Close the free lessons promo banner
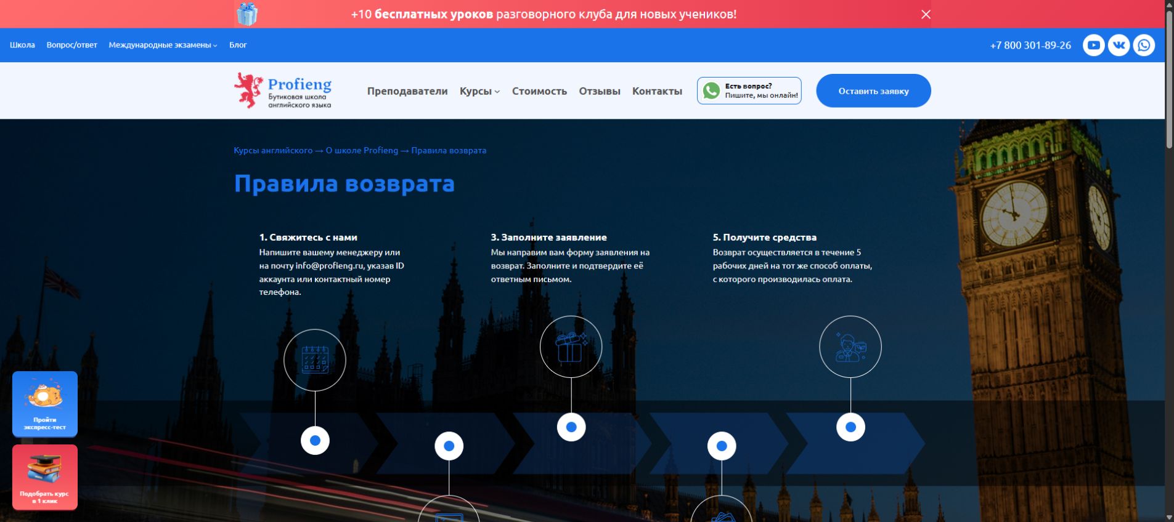 pyautogui.click(x=926, y=14)
